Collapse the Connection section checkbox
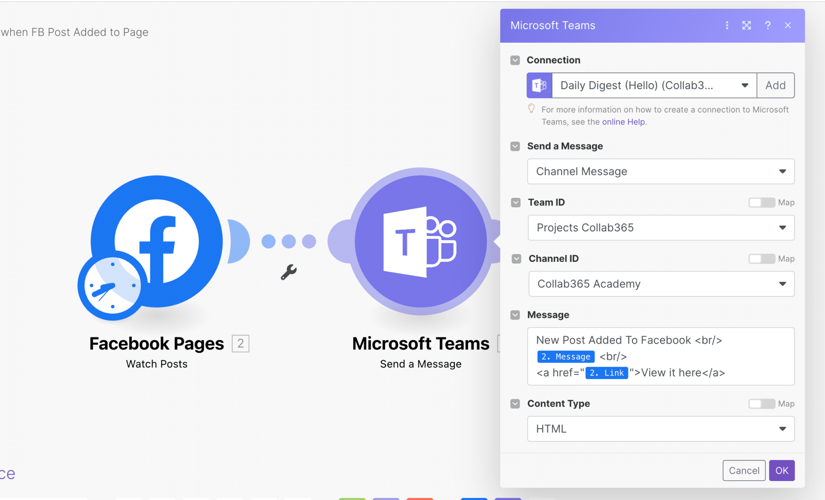 coord(514,60)
